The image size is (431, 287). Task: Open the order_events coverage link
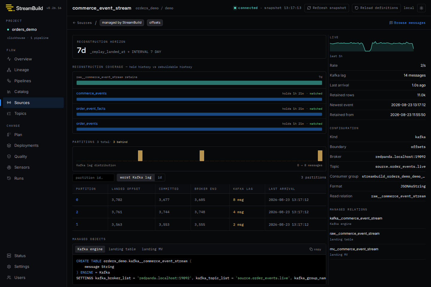click(x=87, y=123)
